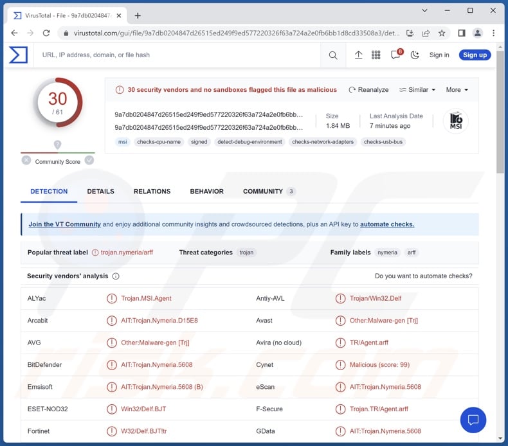This screenshot has width=508, height=446.
Task: Click the signed tag
Action: (199, 142)
